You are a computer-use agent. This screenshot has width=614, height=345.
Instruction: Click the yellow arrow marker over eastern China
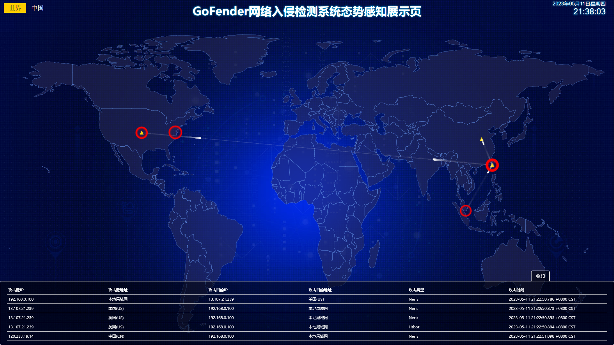tap(482, 140)
